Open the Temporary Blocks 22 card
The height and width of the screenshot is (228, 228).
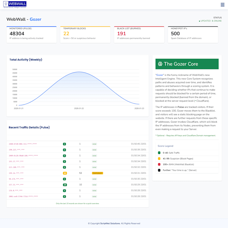coord(85,35)
